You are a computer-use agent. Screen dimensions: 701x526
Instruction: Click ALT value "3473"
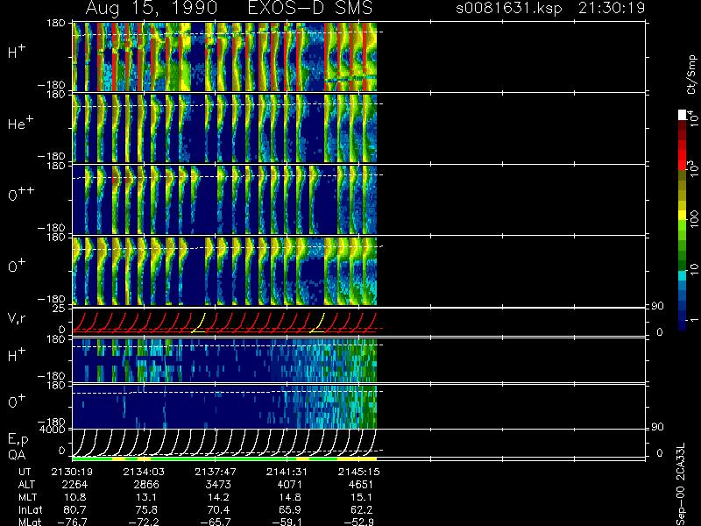pos(218,485)
